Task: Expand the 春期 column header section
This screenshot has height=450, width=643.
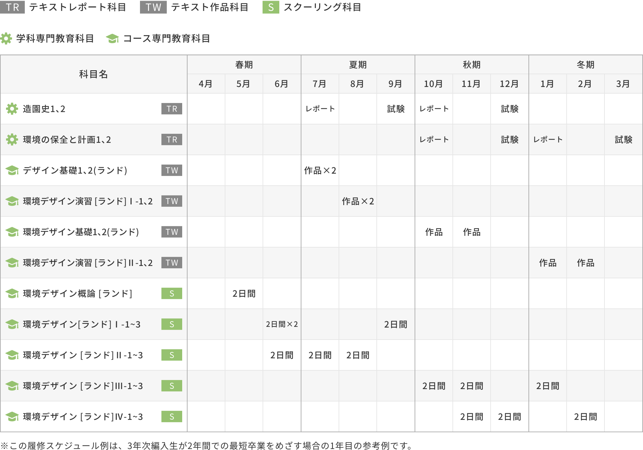Action: click(x=243, y=65)
